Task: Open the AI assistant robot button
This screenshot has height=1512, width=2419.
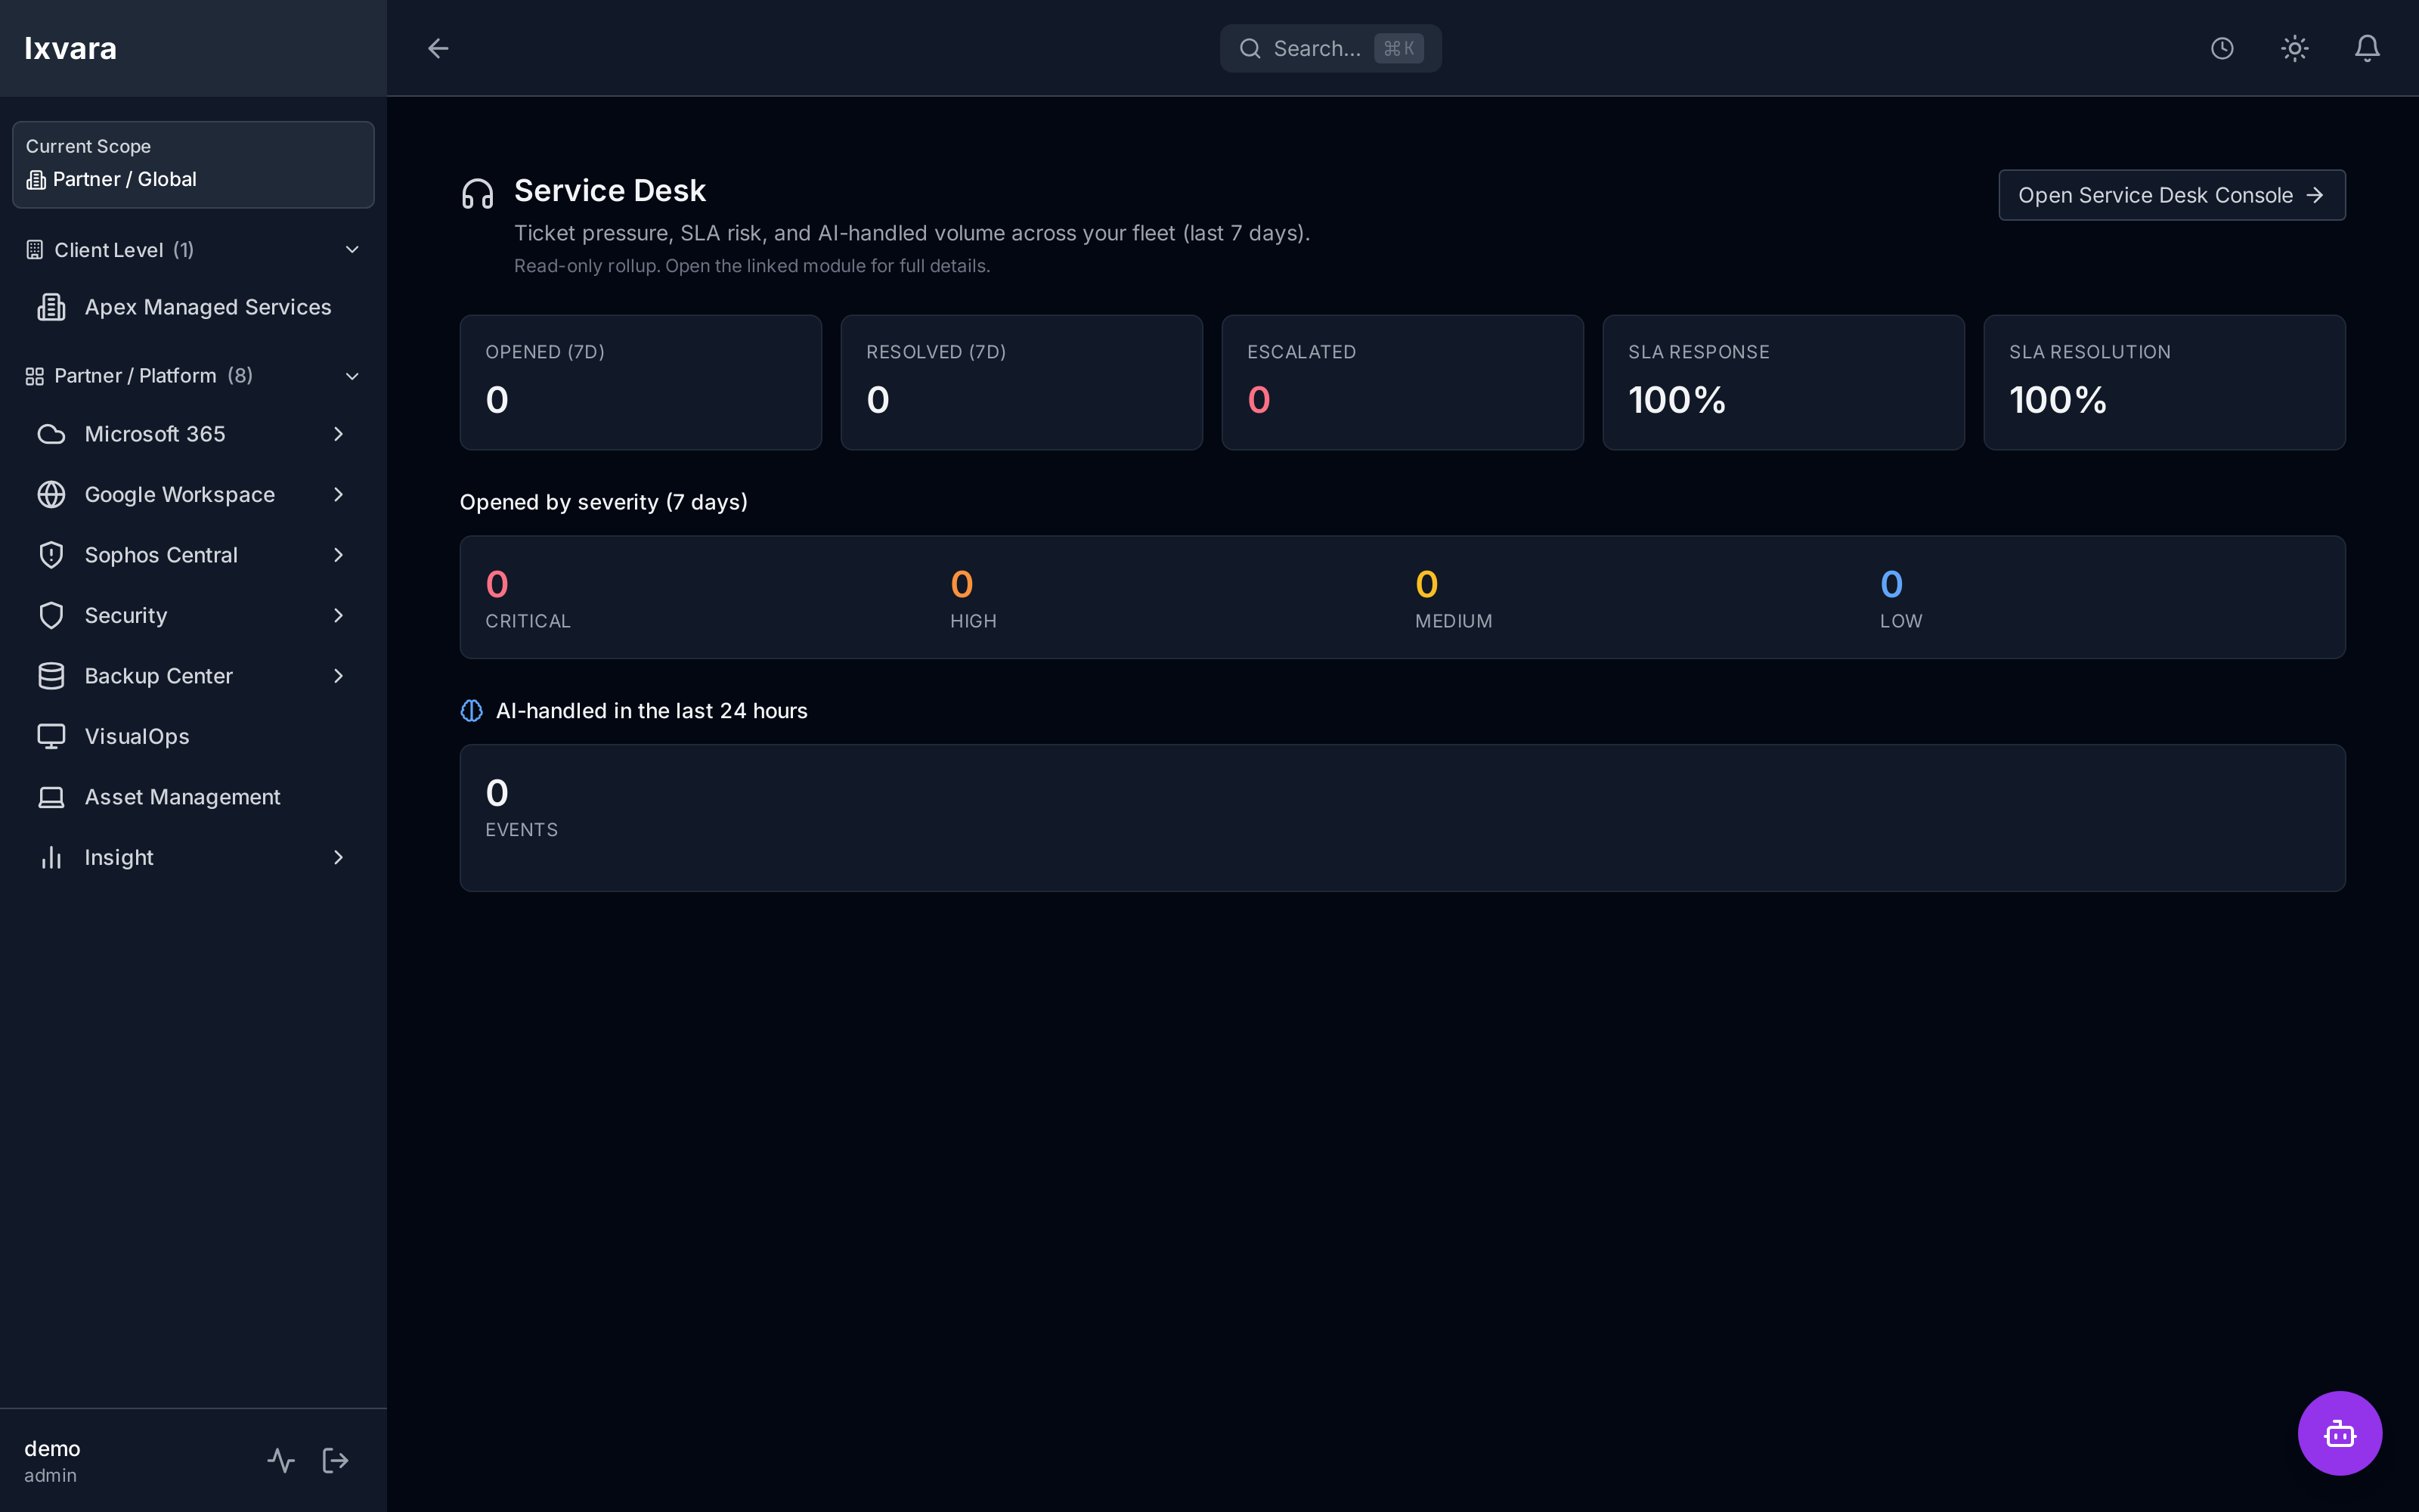Action: pos(2339,1433)
